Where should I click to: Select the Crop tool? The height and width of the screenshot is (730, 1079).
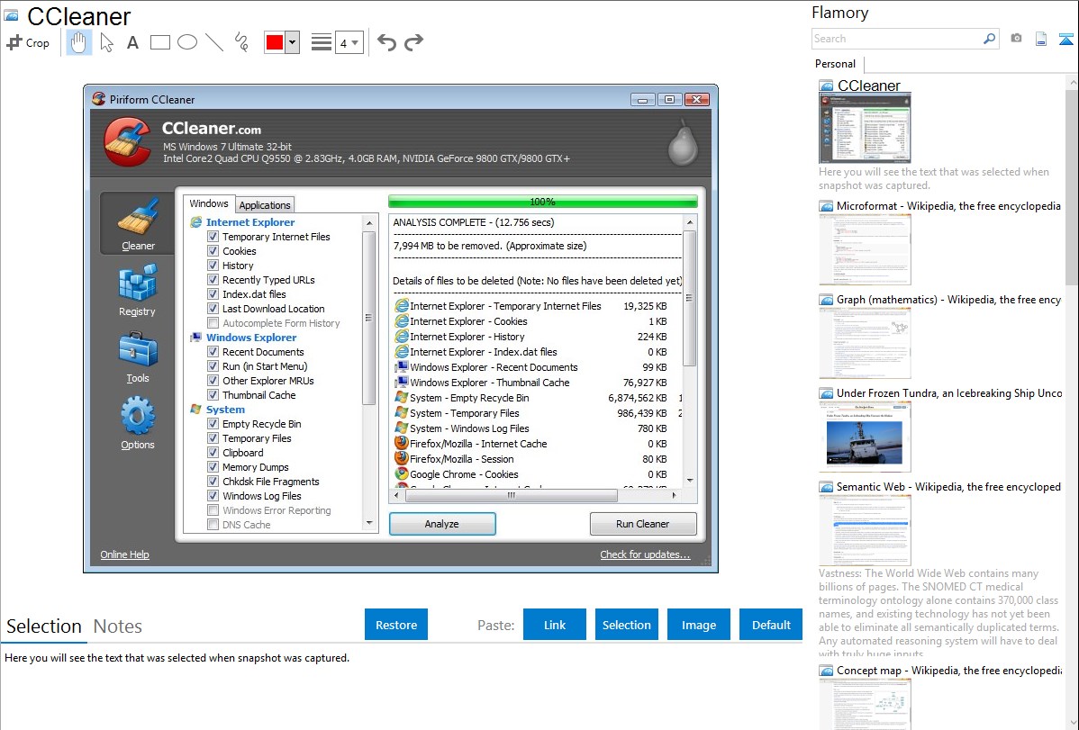tap(28, 42)
